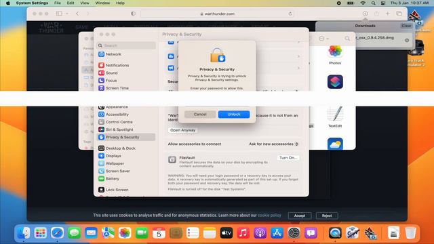Open Safari from the Dock

point(57,233)
